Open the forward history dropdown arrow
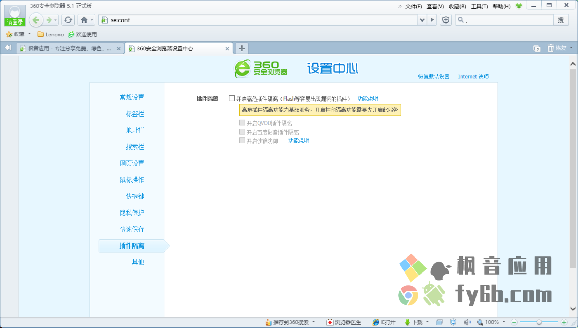 point(56,20)
